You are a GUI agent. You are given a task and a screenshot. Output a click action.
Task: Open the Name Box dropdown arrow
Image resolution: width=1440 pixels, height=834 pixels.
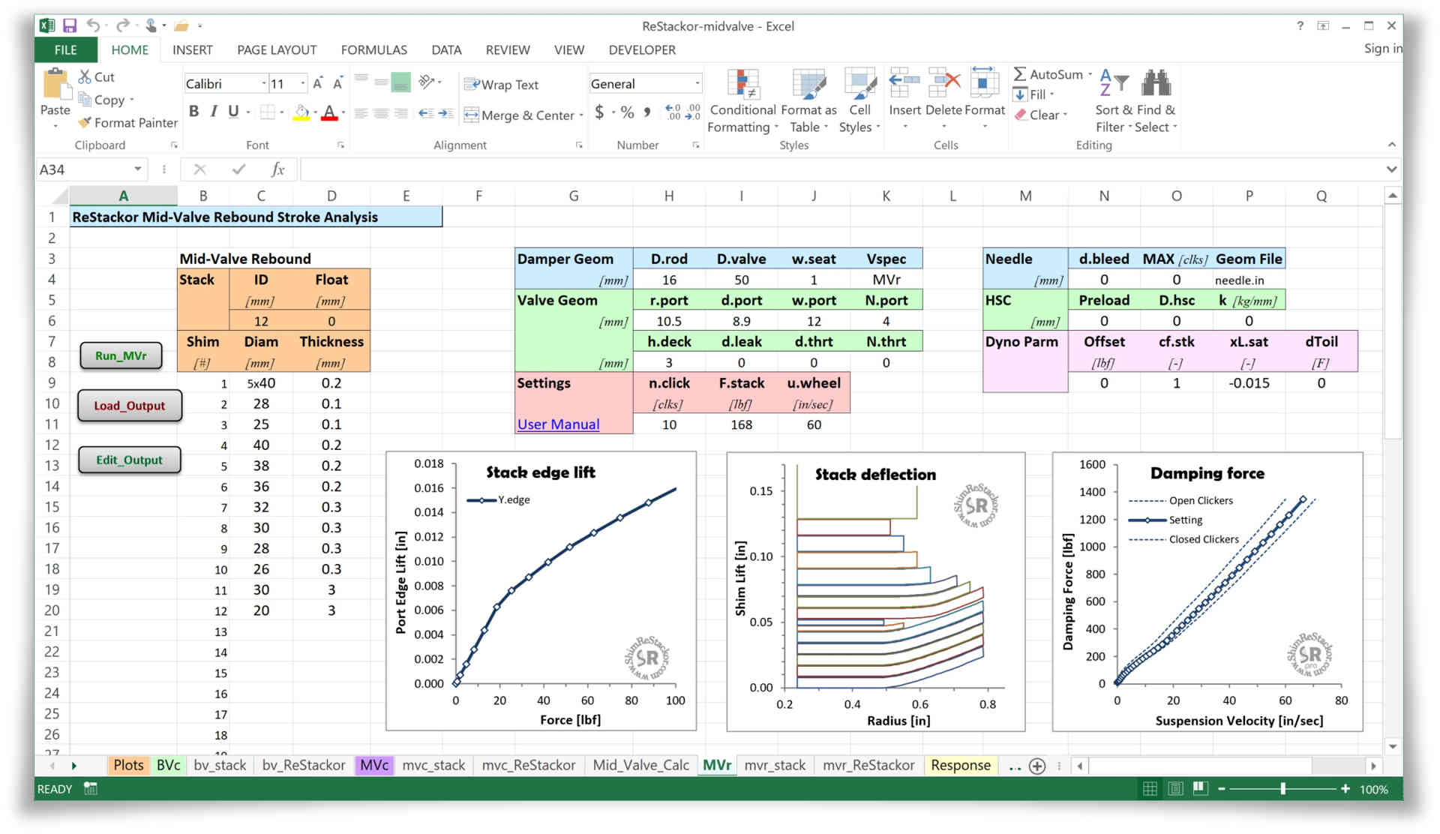coord(138,169)
